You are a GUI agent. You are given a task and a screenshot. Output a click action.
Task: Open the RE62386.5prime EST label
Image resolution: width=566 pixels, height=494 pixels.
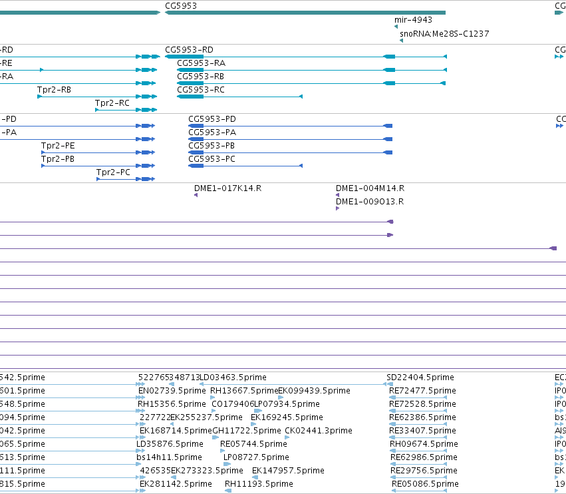tap(422, 417)
